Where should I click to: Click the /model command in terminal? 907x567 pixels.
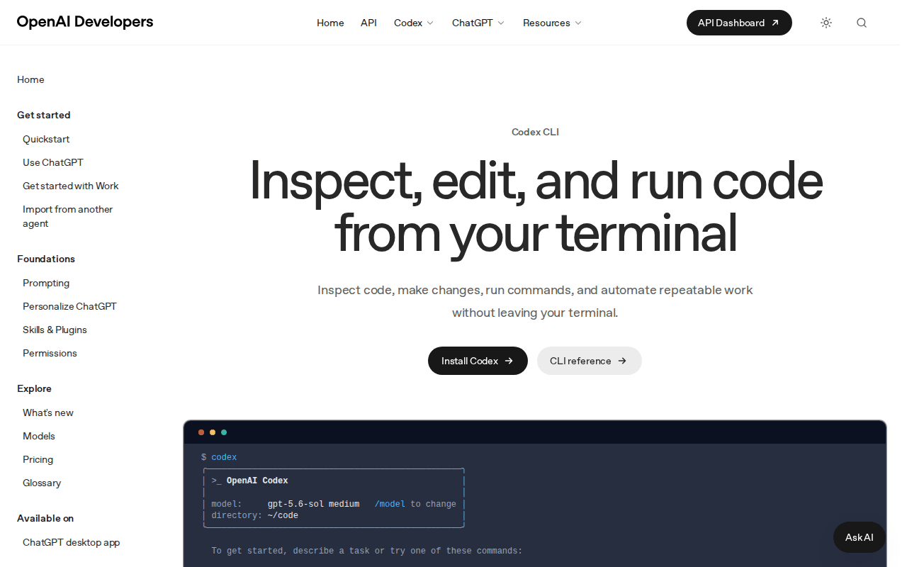pos(390,504)
